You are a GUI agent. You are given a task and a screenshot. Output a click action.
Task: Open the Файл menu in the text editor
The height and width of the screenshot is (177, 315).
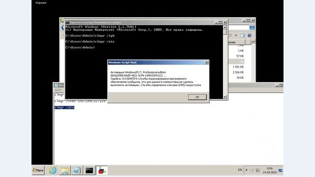click(58, 90)
